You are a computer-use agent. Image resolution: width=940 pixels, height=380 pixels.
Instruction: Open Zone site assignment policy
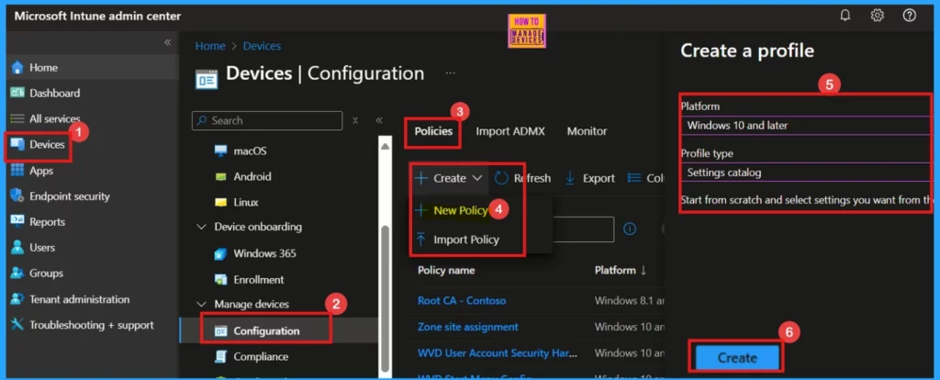[x=467, y=327]
